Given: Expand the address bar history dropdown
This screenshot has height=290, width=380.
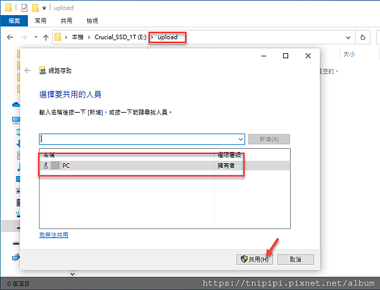Looking at the screenshot, I should pos(348,37).
